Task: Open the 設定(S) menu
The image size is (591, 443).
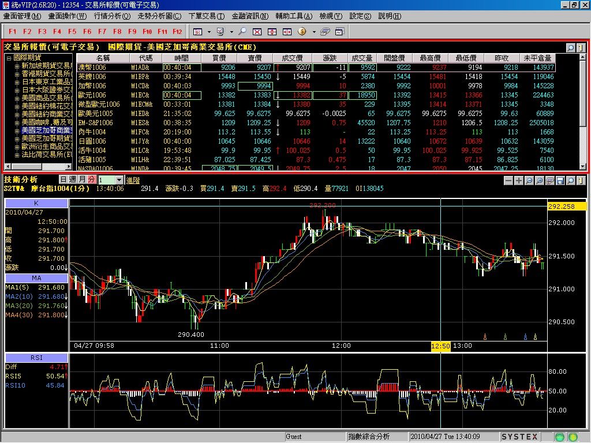Action: [360, 16]
